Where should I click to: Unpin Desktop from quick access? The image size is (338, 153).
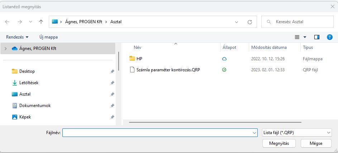[113, 71]
